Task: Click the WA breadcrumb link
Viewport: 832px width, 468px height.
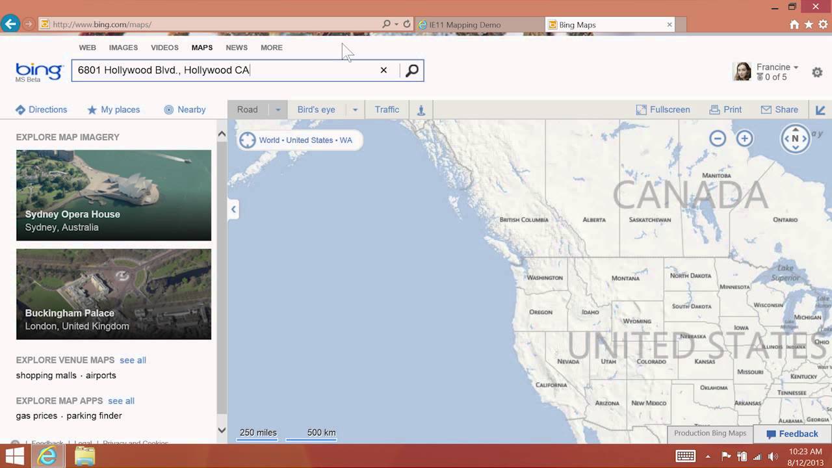Action: 346,140
